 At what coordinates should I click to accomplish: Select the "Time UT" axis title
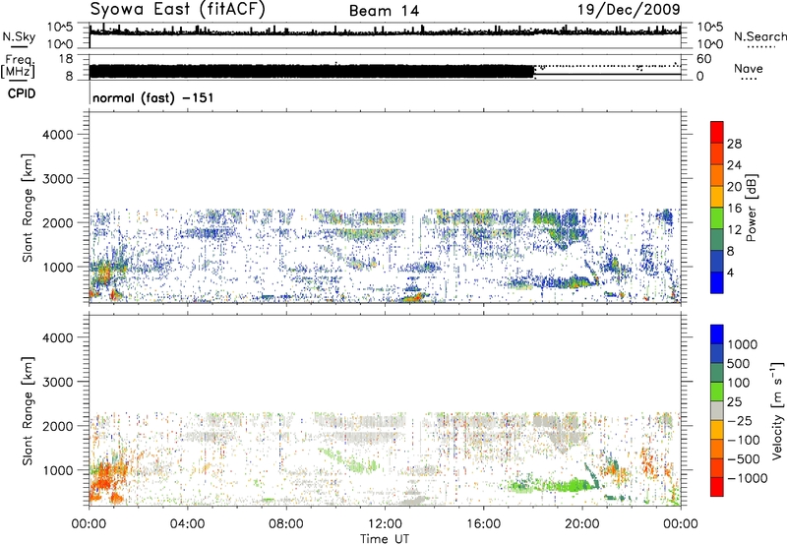point(385,539)
